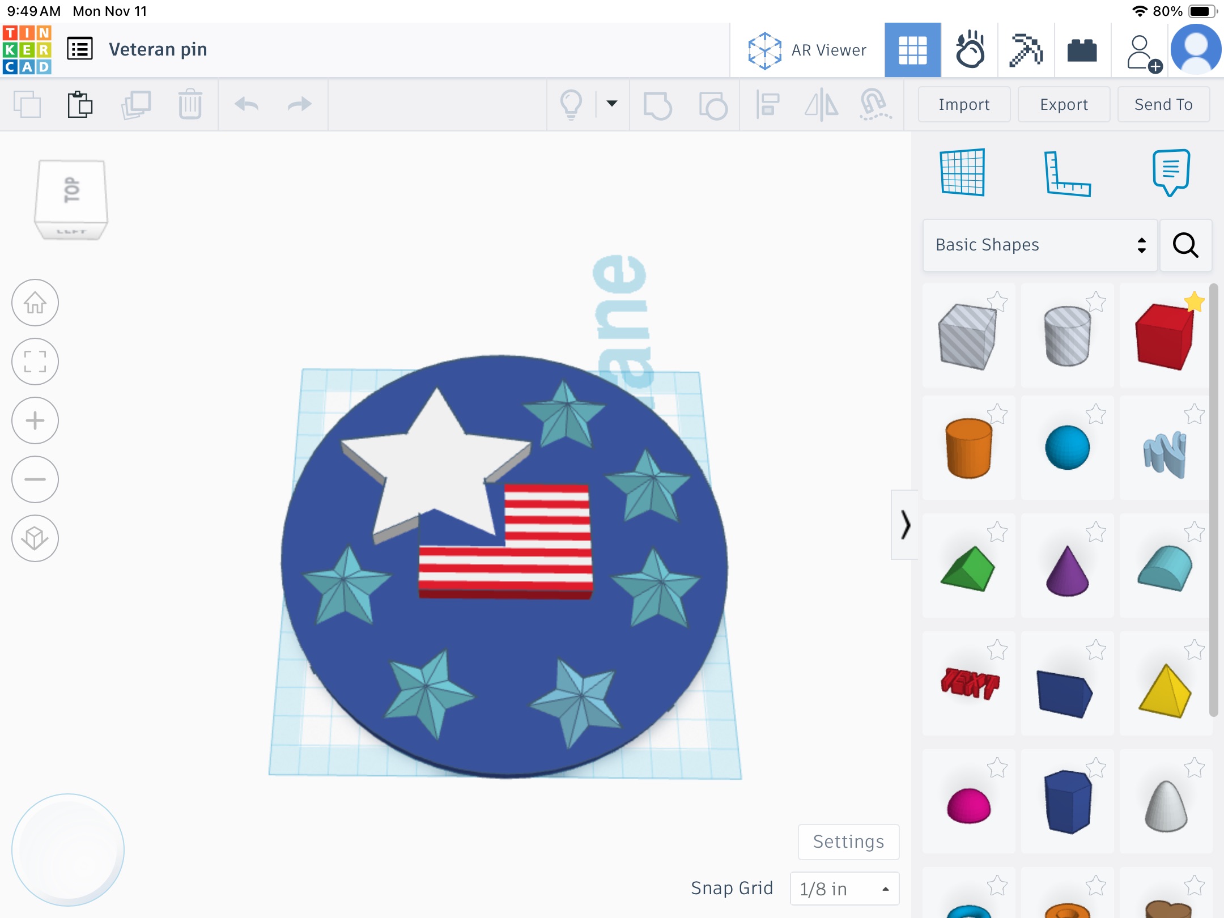This screenshot has height=918, width=1224.
Task: Open the user profile avatar
Action: (1196, 50)
